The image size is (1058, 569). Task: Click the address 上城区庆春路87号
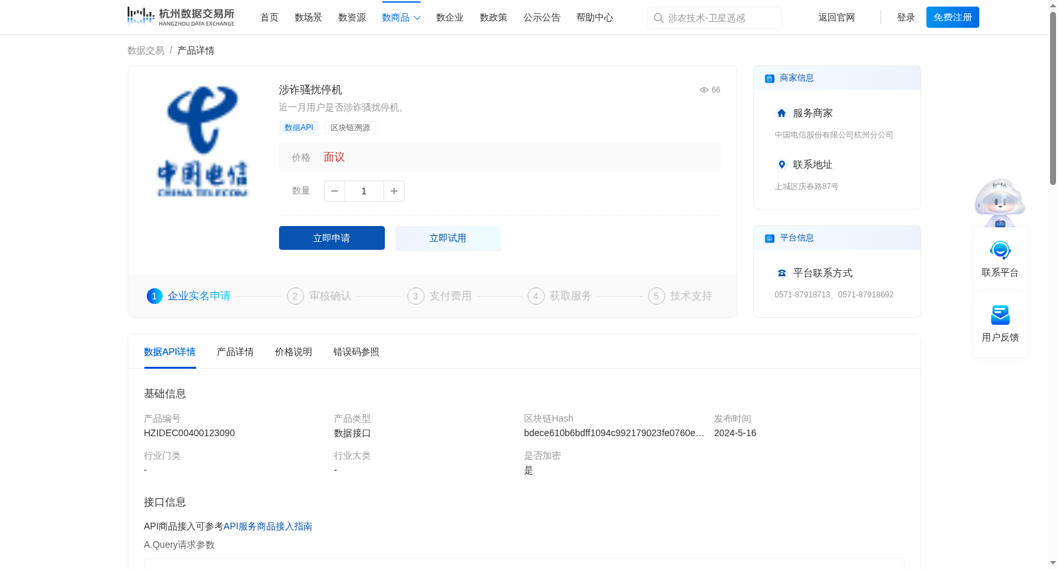coord(807,186)
